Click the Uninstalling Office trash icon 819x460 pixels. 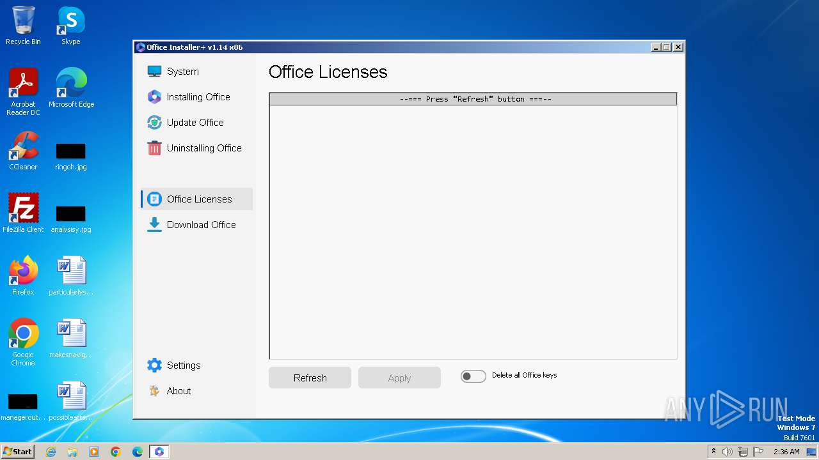pyautogui.click(x=154, y=148)
